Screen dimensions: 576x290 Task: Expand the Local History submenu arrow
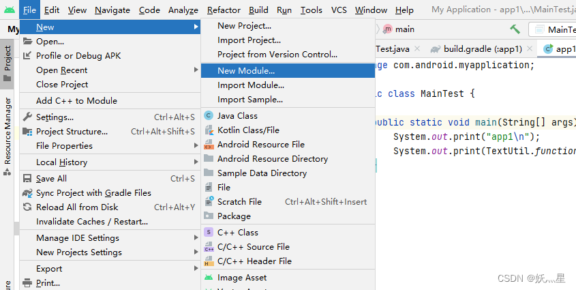click(196, 162)
